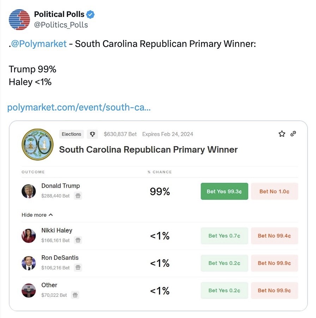Choose Bet Yes 0.2¢ for DeSantis
The width and height of the screenshot is (316, 318).
tap(224, 263)
